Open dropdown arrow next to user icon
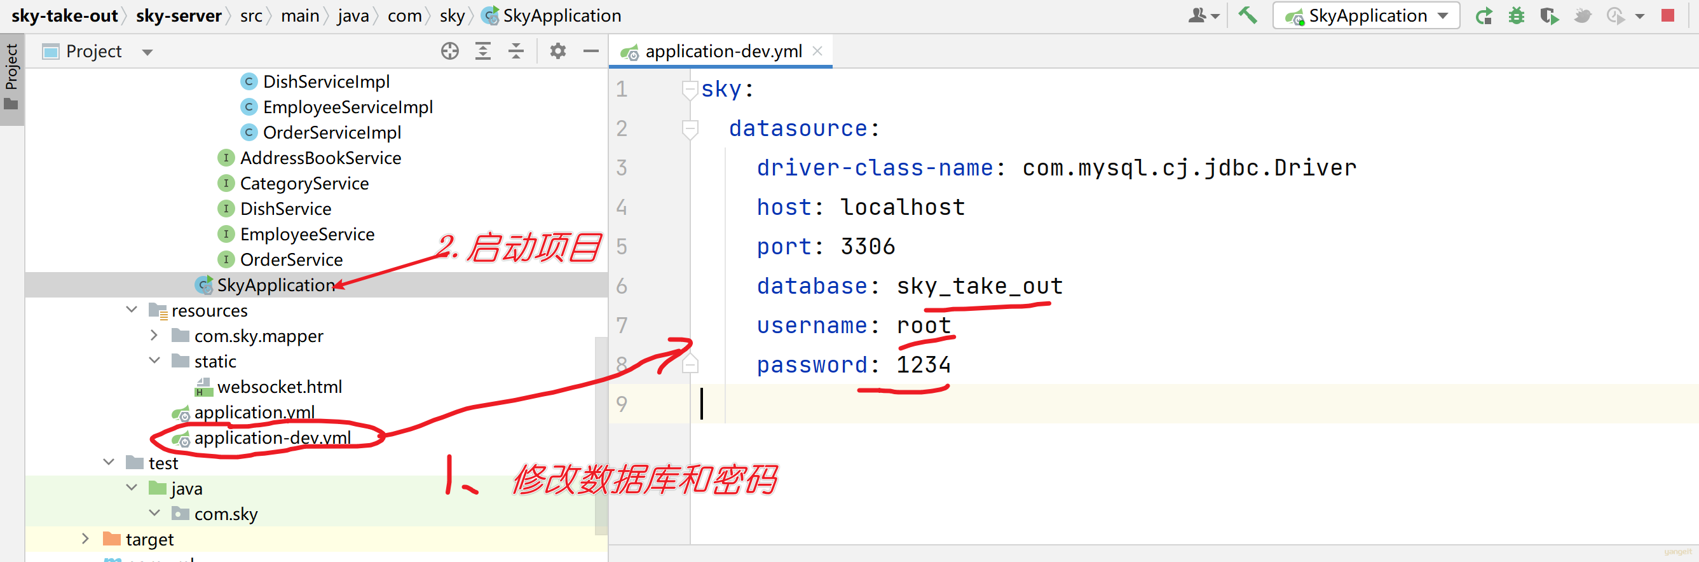Viewport: 1699px width, 562px height. [1215, 17]
